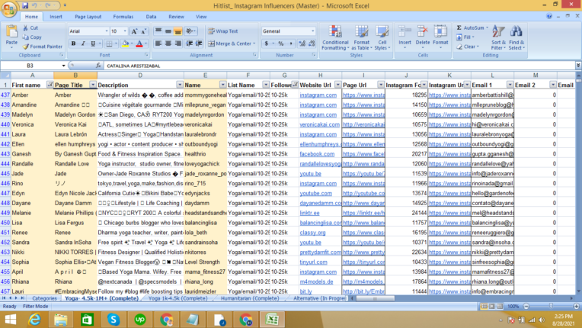The width and height of the screenshot is (582, 328).
Task: Open the Review ribbon tab
Action: (176, 17)
